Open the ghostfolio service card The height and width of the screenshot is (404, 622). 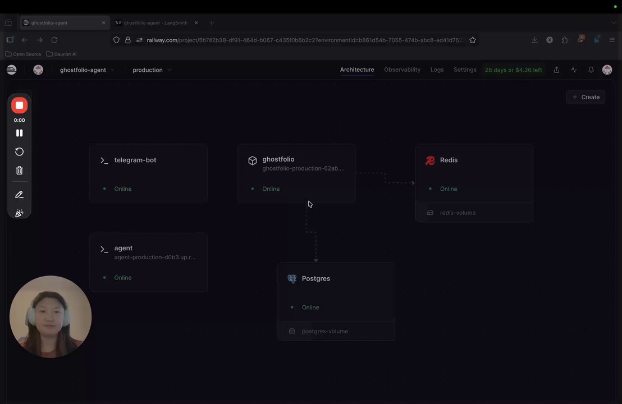point(296,173)
